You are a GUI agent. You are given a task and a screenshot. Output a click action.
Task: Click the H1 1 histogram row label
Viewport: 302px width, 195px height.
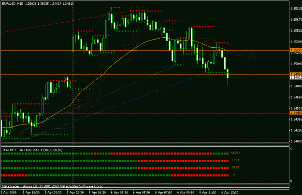click(235, 160)
